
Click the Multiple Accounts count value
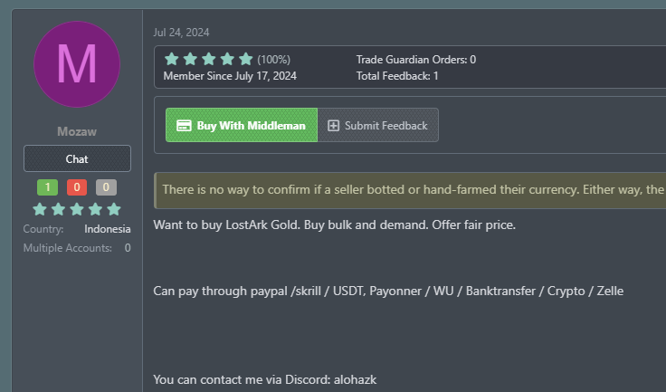coord(128,248)
